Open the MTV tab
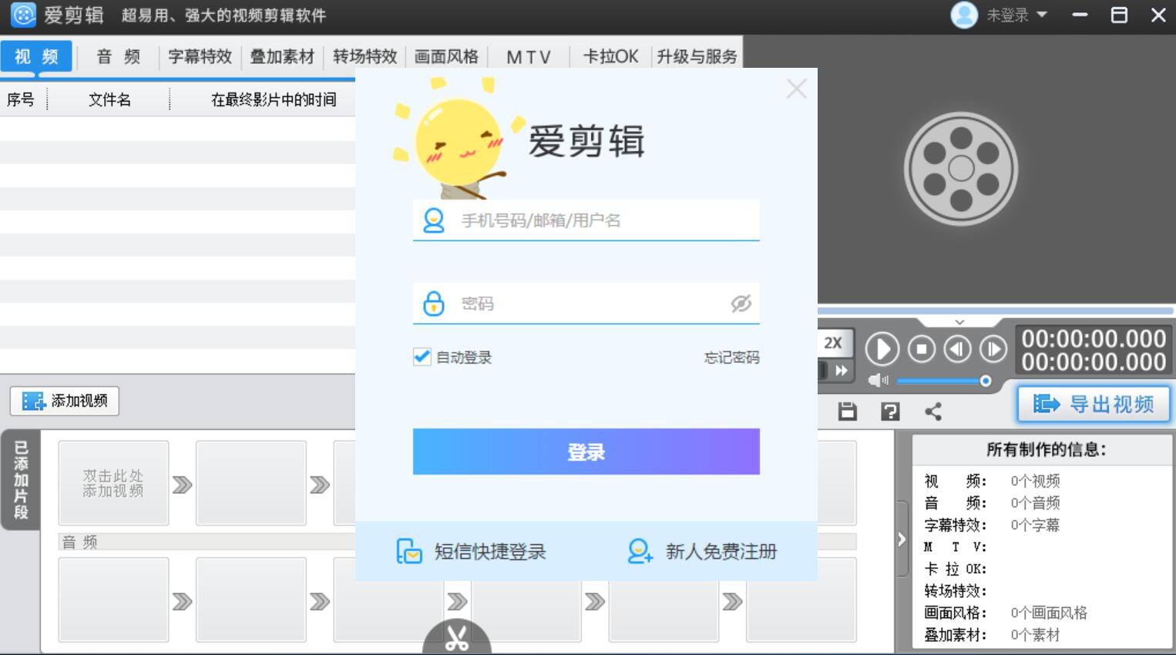 coord(527,55)
